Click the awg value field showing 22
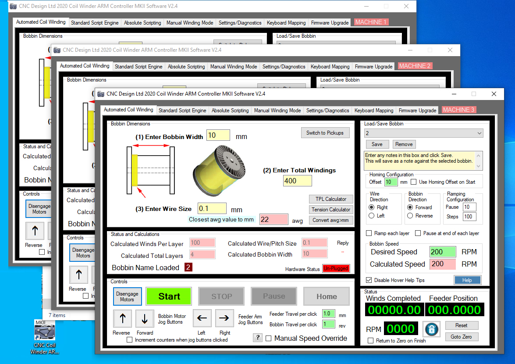The width and height of the screenshot is (515, 364). 274,219
